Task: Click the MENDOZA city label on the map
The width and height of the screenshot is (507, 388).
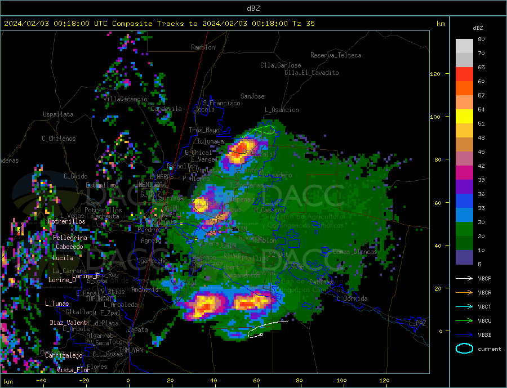Action: click(x=150, y=184)
